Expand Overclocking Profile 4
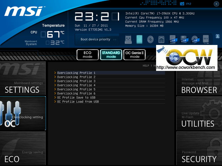This screenshot has height=166, width=222. pos(109,85)
